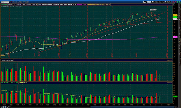Switch to the Trade side tab
The width and height of the screenshot is (181, 108).
pos(180,6)
